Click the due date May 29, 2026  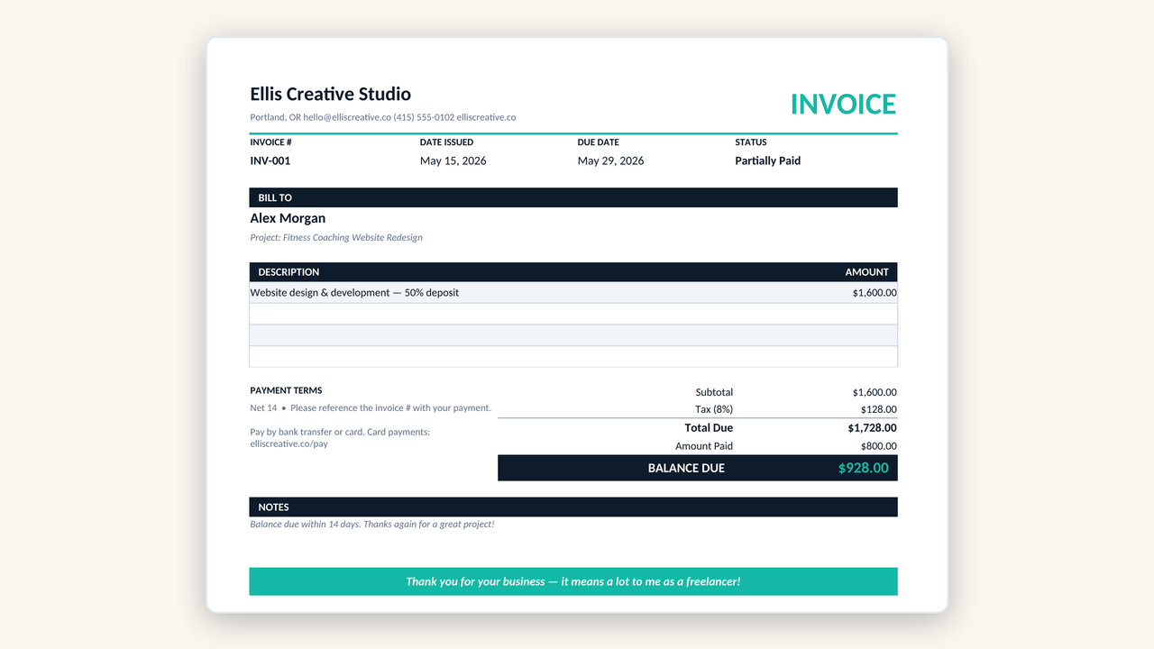610,160
